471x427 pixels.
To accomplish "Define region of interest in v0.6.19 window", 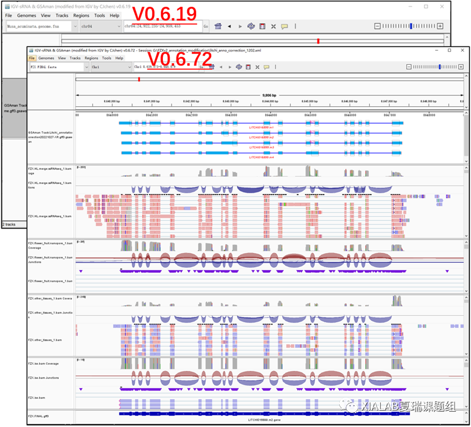I will [x=262, y=26].
